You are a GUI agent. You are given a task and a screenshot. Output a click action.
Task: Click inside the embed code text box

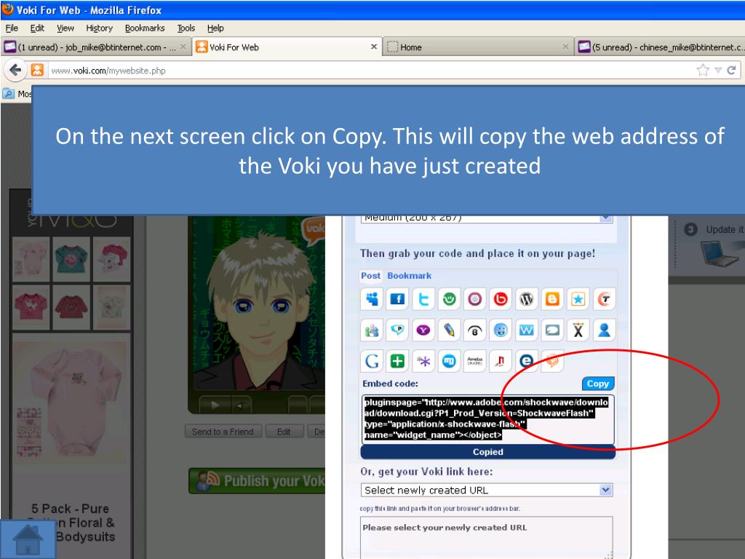click(x=488, y=419)
